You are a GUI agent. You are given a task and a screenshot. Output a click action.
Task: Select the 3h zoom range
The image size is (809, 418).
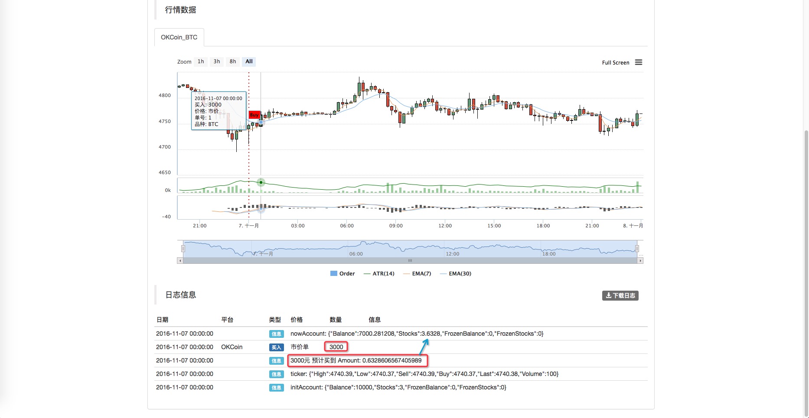click(x=217, y=62)
